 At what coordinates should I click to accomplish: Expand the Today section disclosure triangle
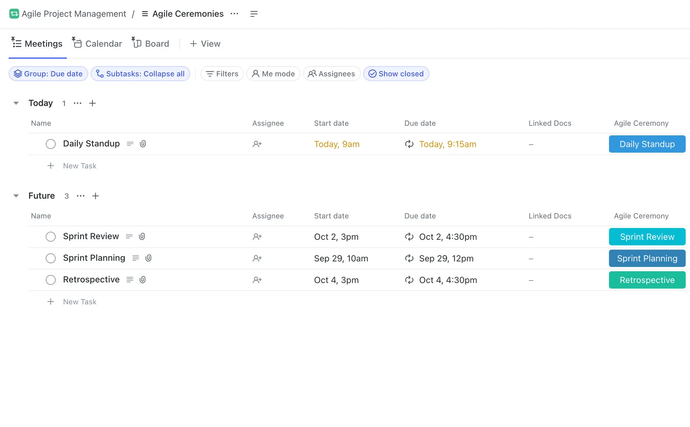[16, 103]
